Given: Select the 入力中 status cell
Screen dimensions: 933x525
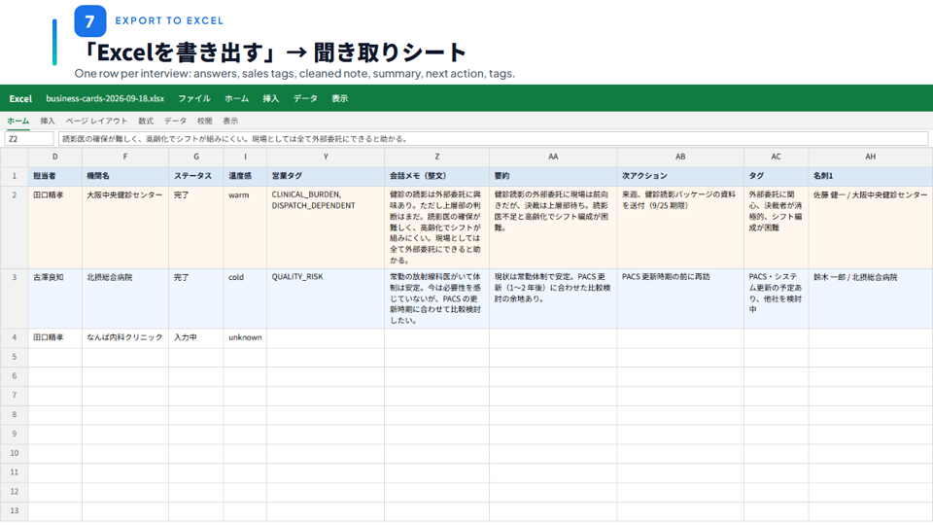Looking at the screenshot, I should point(195,337).
